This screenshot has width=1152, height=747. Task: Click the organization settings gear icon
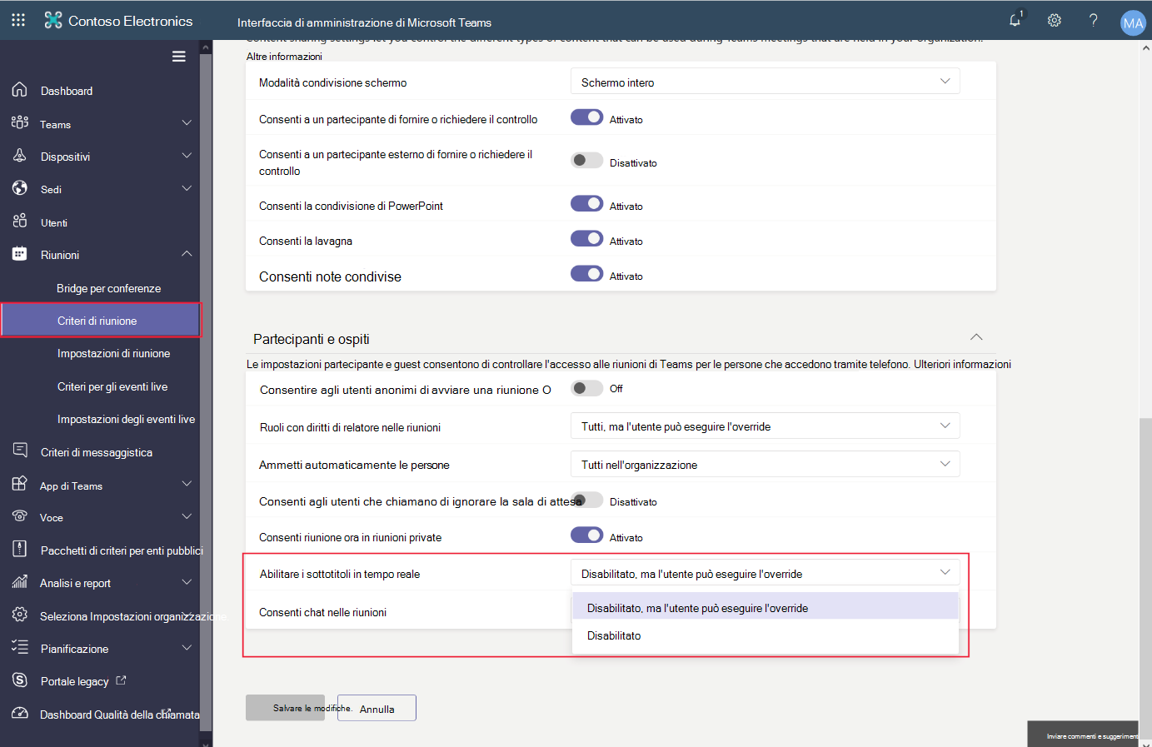point(20,615)
